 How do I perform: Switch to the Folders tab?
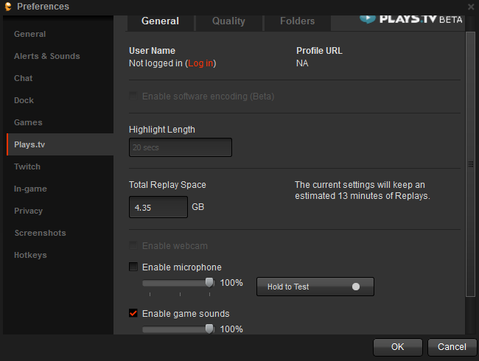point(297,21)
